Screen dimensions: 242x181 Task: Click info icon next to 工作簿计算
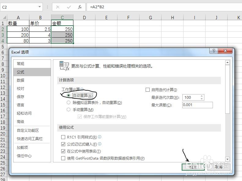82,89
